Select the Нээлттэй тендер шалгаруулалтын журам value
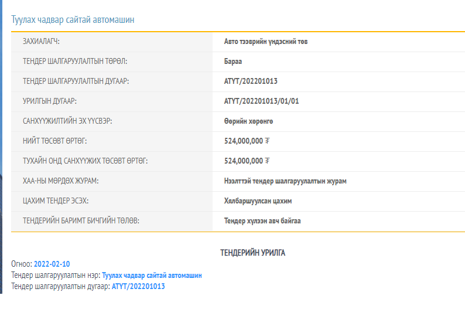Image resolution: width=465 pixels, height=326 pixels. 285,181
